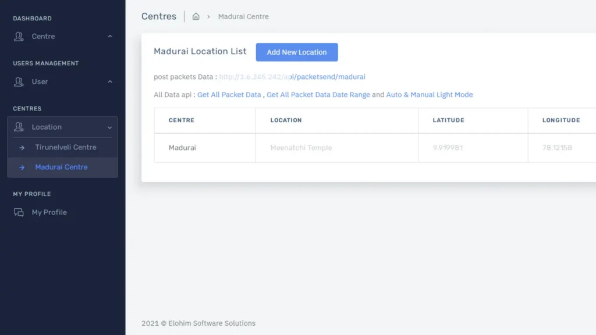Click the Add New Location button
Viewport: 596px width, 335px height.
[x=297, y=52]
